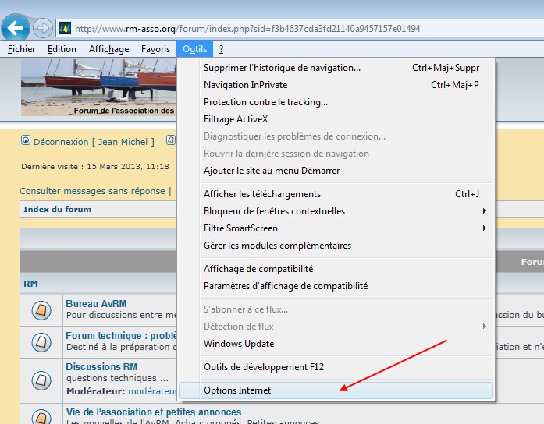Open Gérer les modules complémentaires
Screen dimensions: 544x424
coord(336,246)
